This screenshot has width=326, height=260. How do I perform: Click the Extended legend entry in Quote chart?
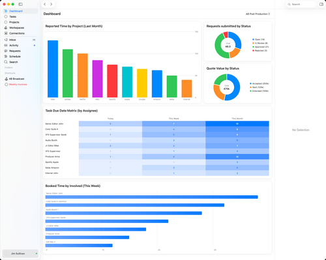pos(259,91)
